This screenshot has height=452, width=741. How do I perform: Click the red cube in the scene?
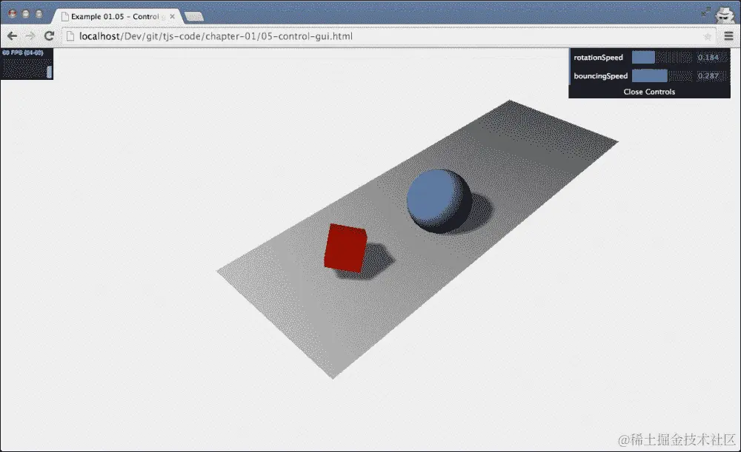[x=345, y=248]
